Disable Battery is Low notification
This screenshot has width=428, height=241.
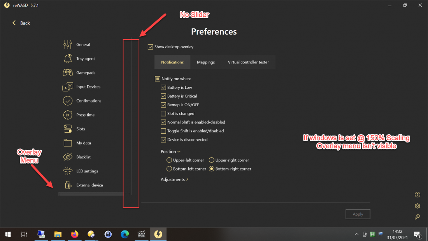(163, 88)
